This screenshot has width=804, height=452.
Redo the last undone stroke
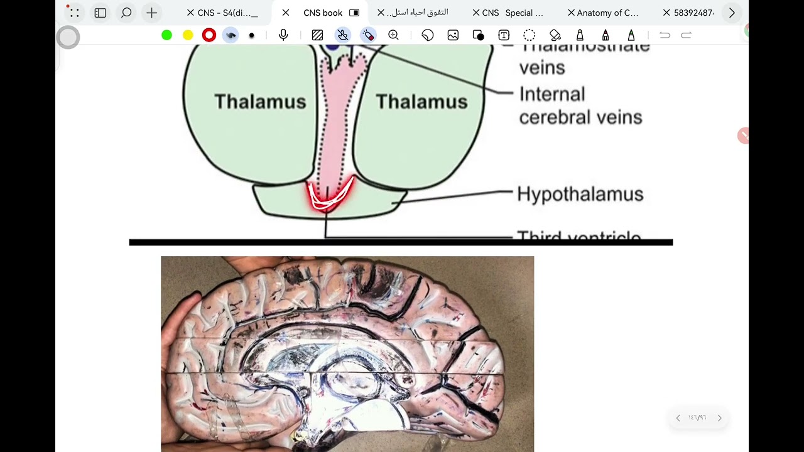point(687,35)
